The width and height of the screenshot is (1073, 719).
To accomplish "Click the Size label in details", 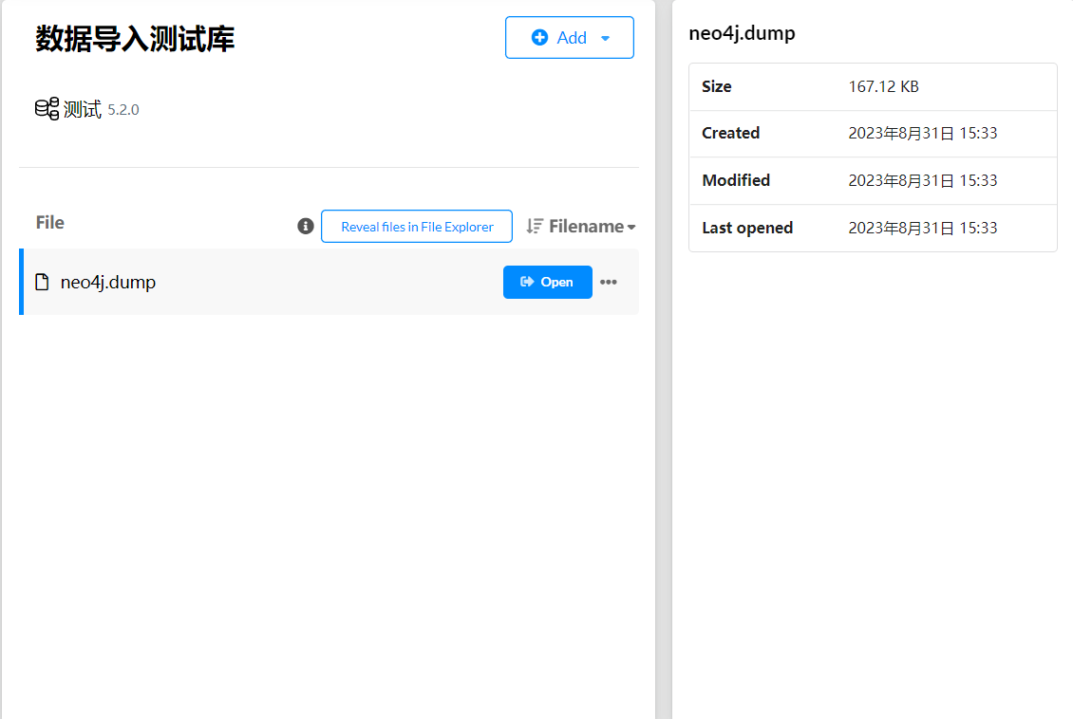I will coord(717,87).
